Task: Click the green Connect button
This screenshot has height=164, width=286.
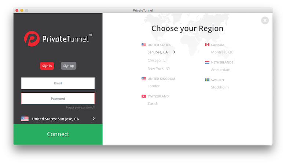Action: click(58, 134)
